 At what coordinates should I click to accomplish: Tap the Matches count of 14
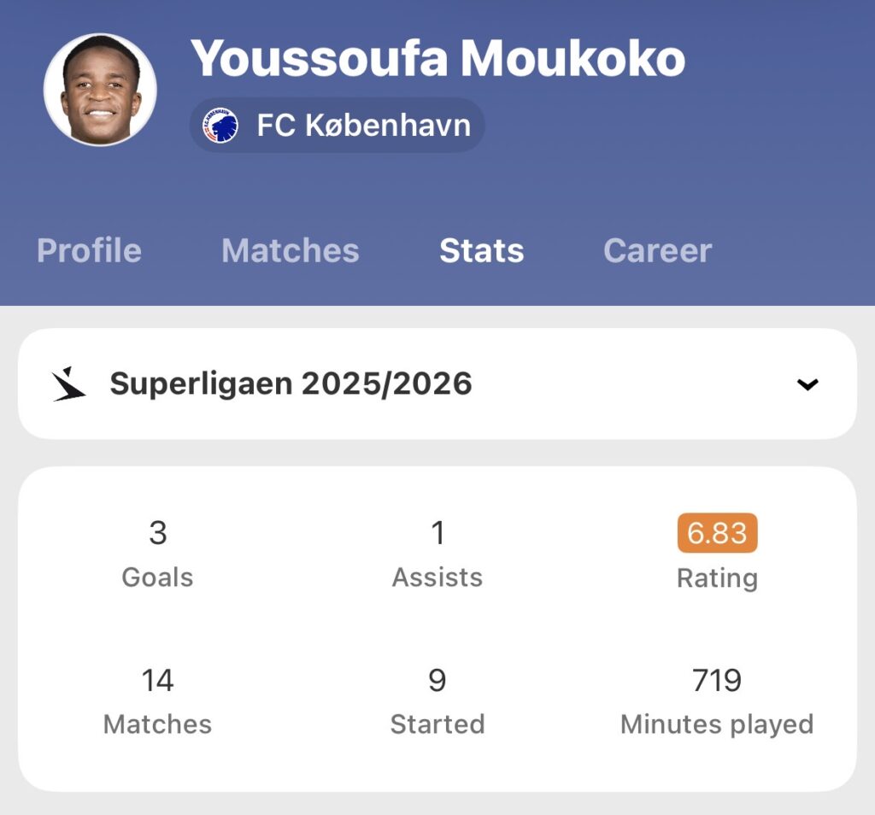[x=157, y=681]
